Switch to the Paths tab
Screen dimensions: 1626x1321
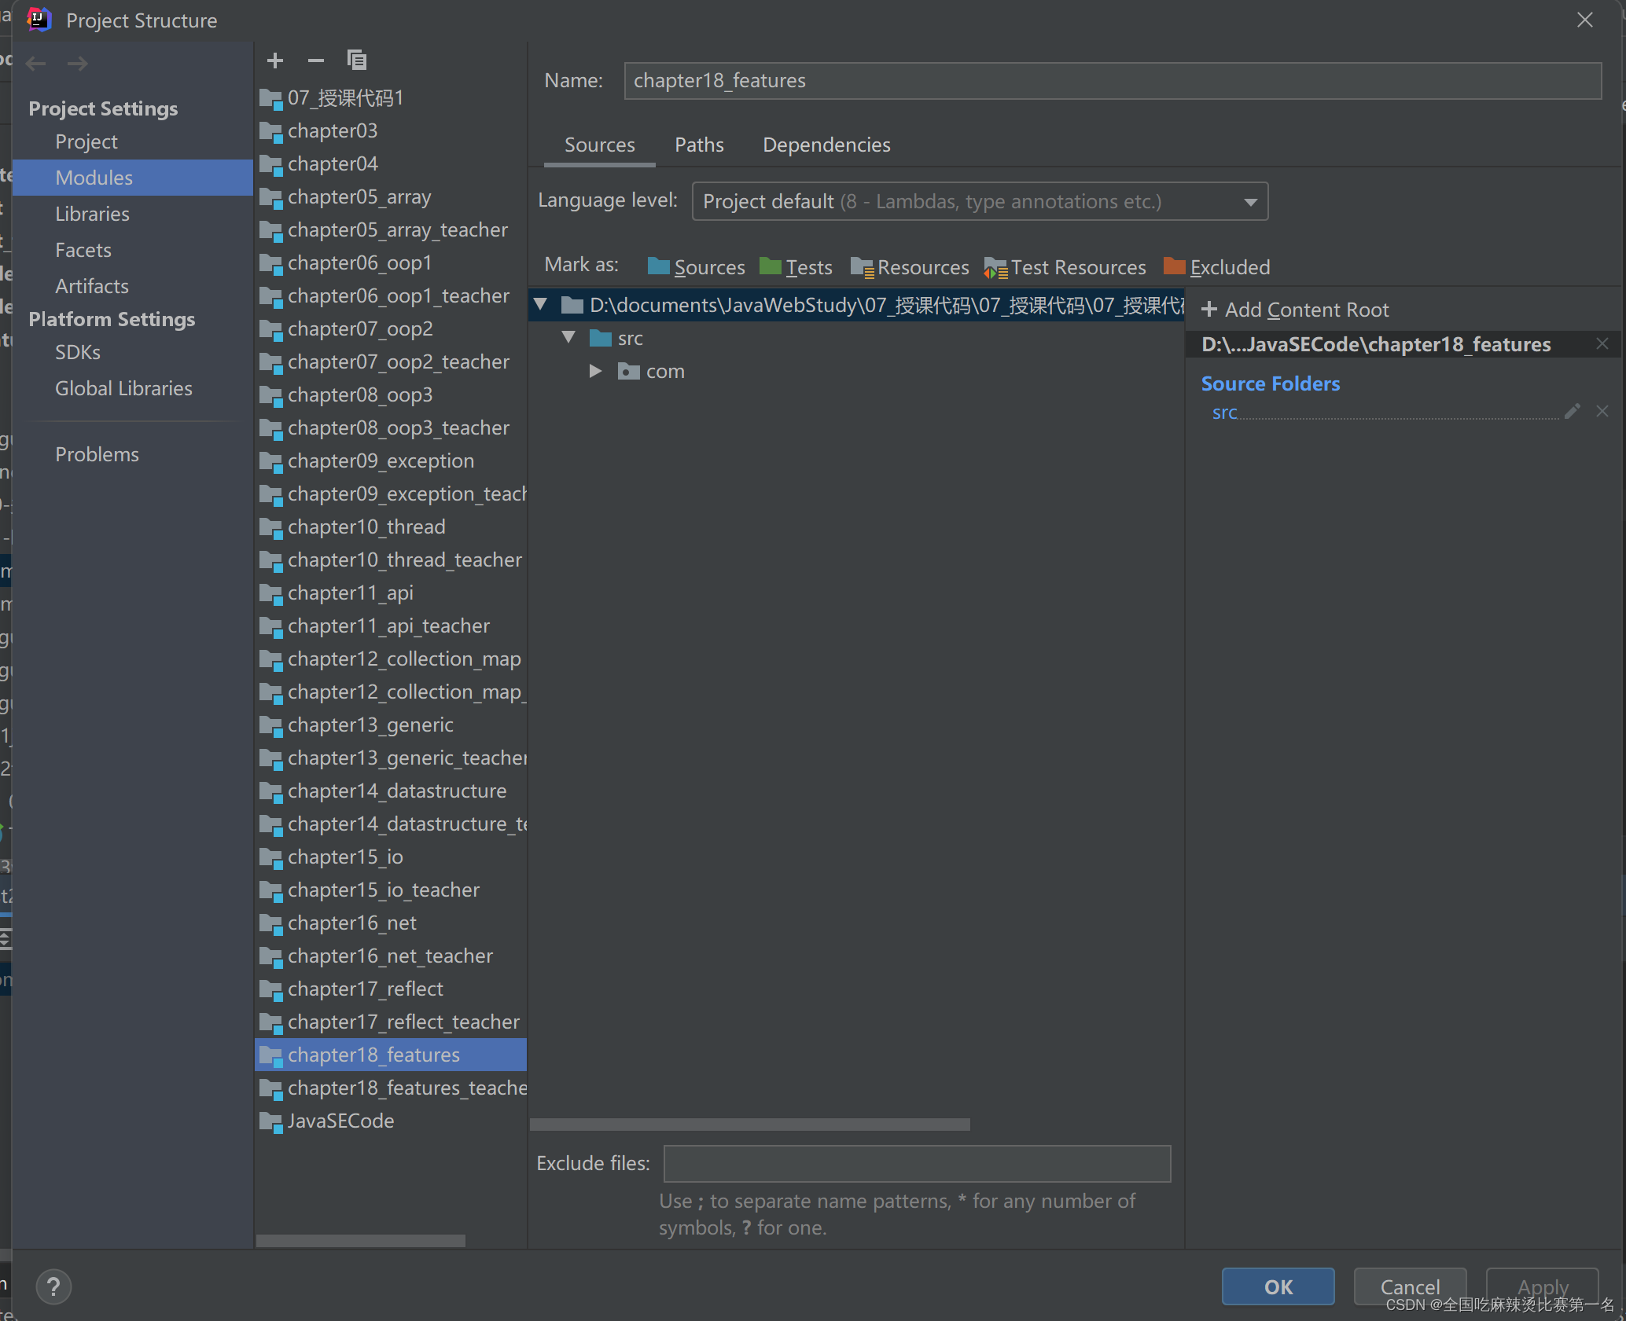(x=699, y=145)
